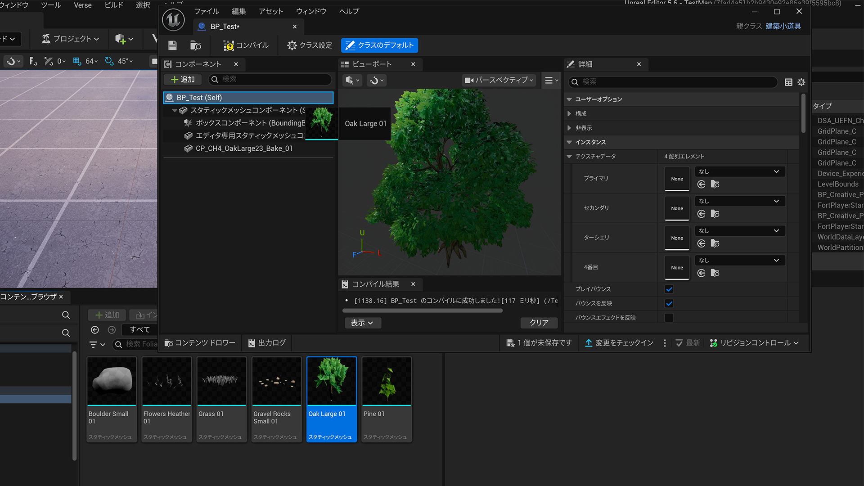Screen dimensions: 864x486
Task: Click クリア to clear compile results
Action: click(539, 323)
